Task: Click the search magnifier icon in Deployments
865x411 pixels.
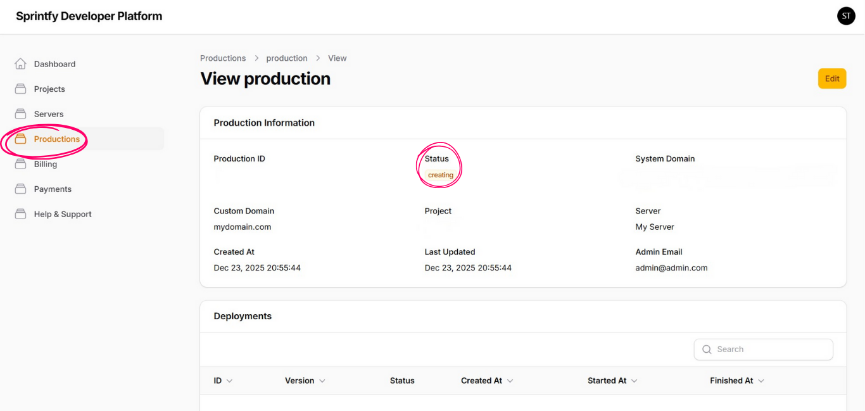Action: [707, 350]
